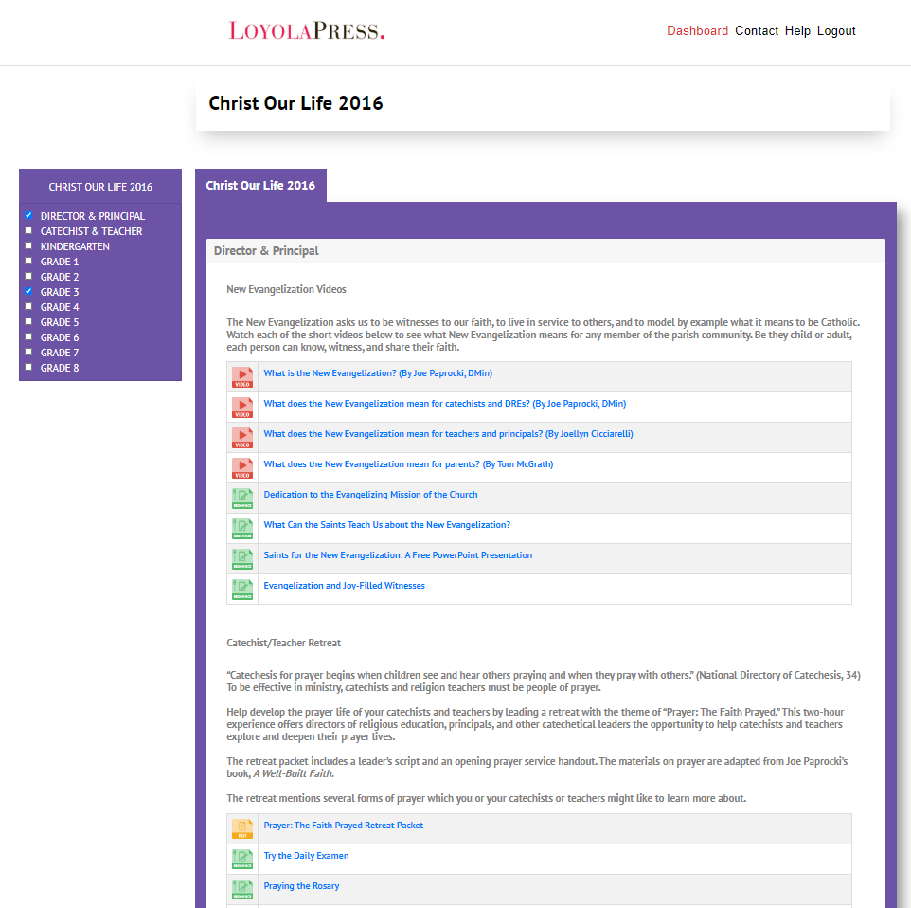Click video icon beside 'What is the New Evangelization?'

242,377
